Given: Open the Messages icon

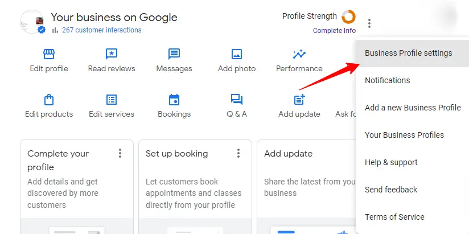Looking at the screenshot, I should (174, 54).
